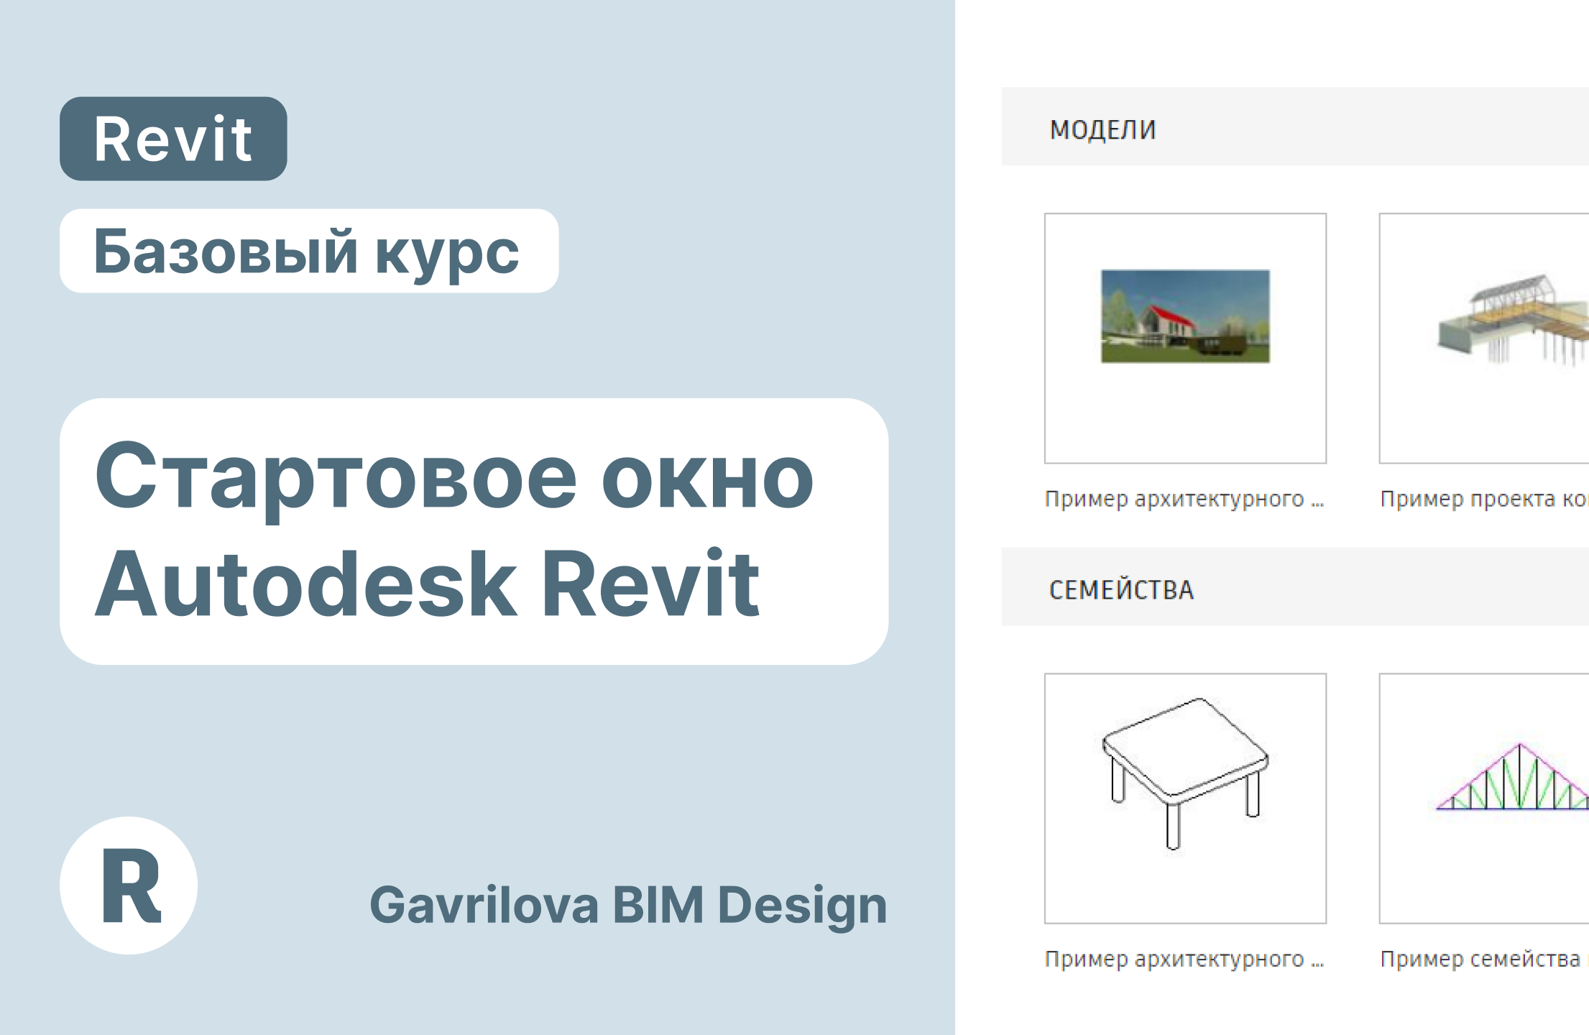Viewport: 1589px width, 1035px height.
Task: Click the 'Базовый курс' label
Action: pyautogui.click(x=309, y=251)
